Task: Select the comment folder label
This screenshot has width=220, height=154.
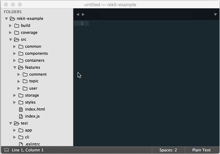Action: tap(38, 75)
